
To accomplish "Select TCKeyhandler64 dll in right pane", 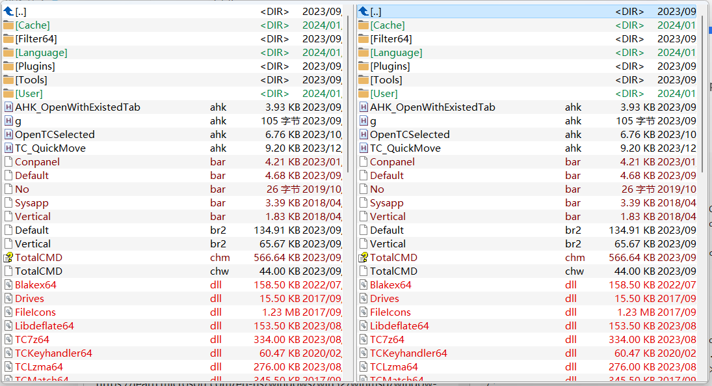I will coord(408,353).
